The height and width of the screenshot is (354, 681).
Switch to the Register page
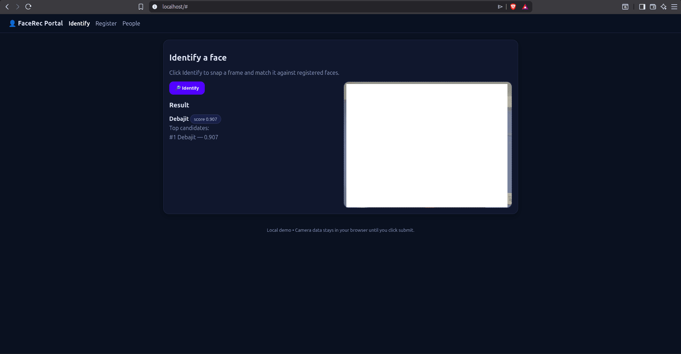106,23
